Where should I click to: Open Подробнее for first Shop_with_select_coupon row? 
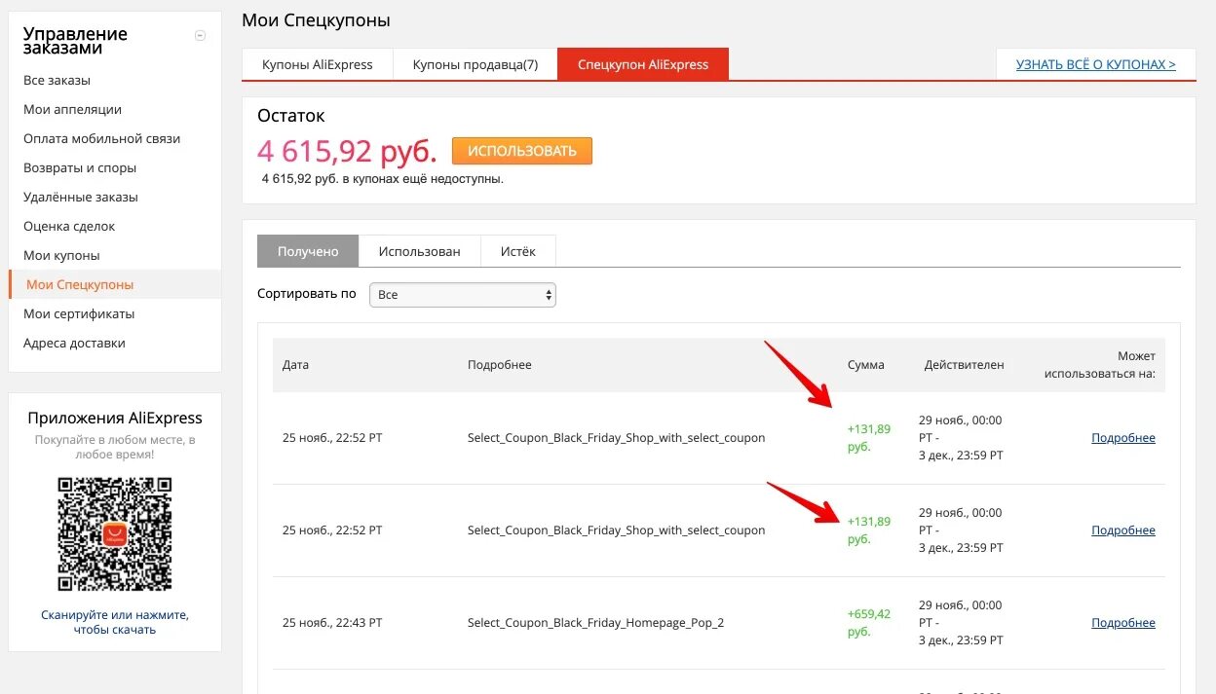[1123, 438]
